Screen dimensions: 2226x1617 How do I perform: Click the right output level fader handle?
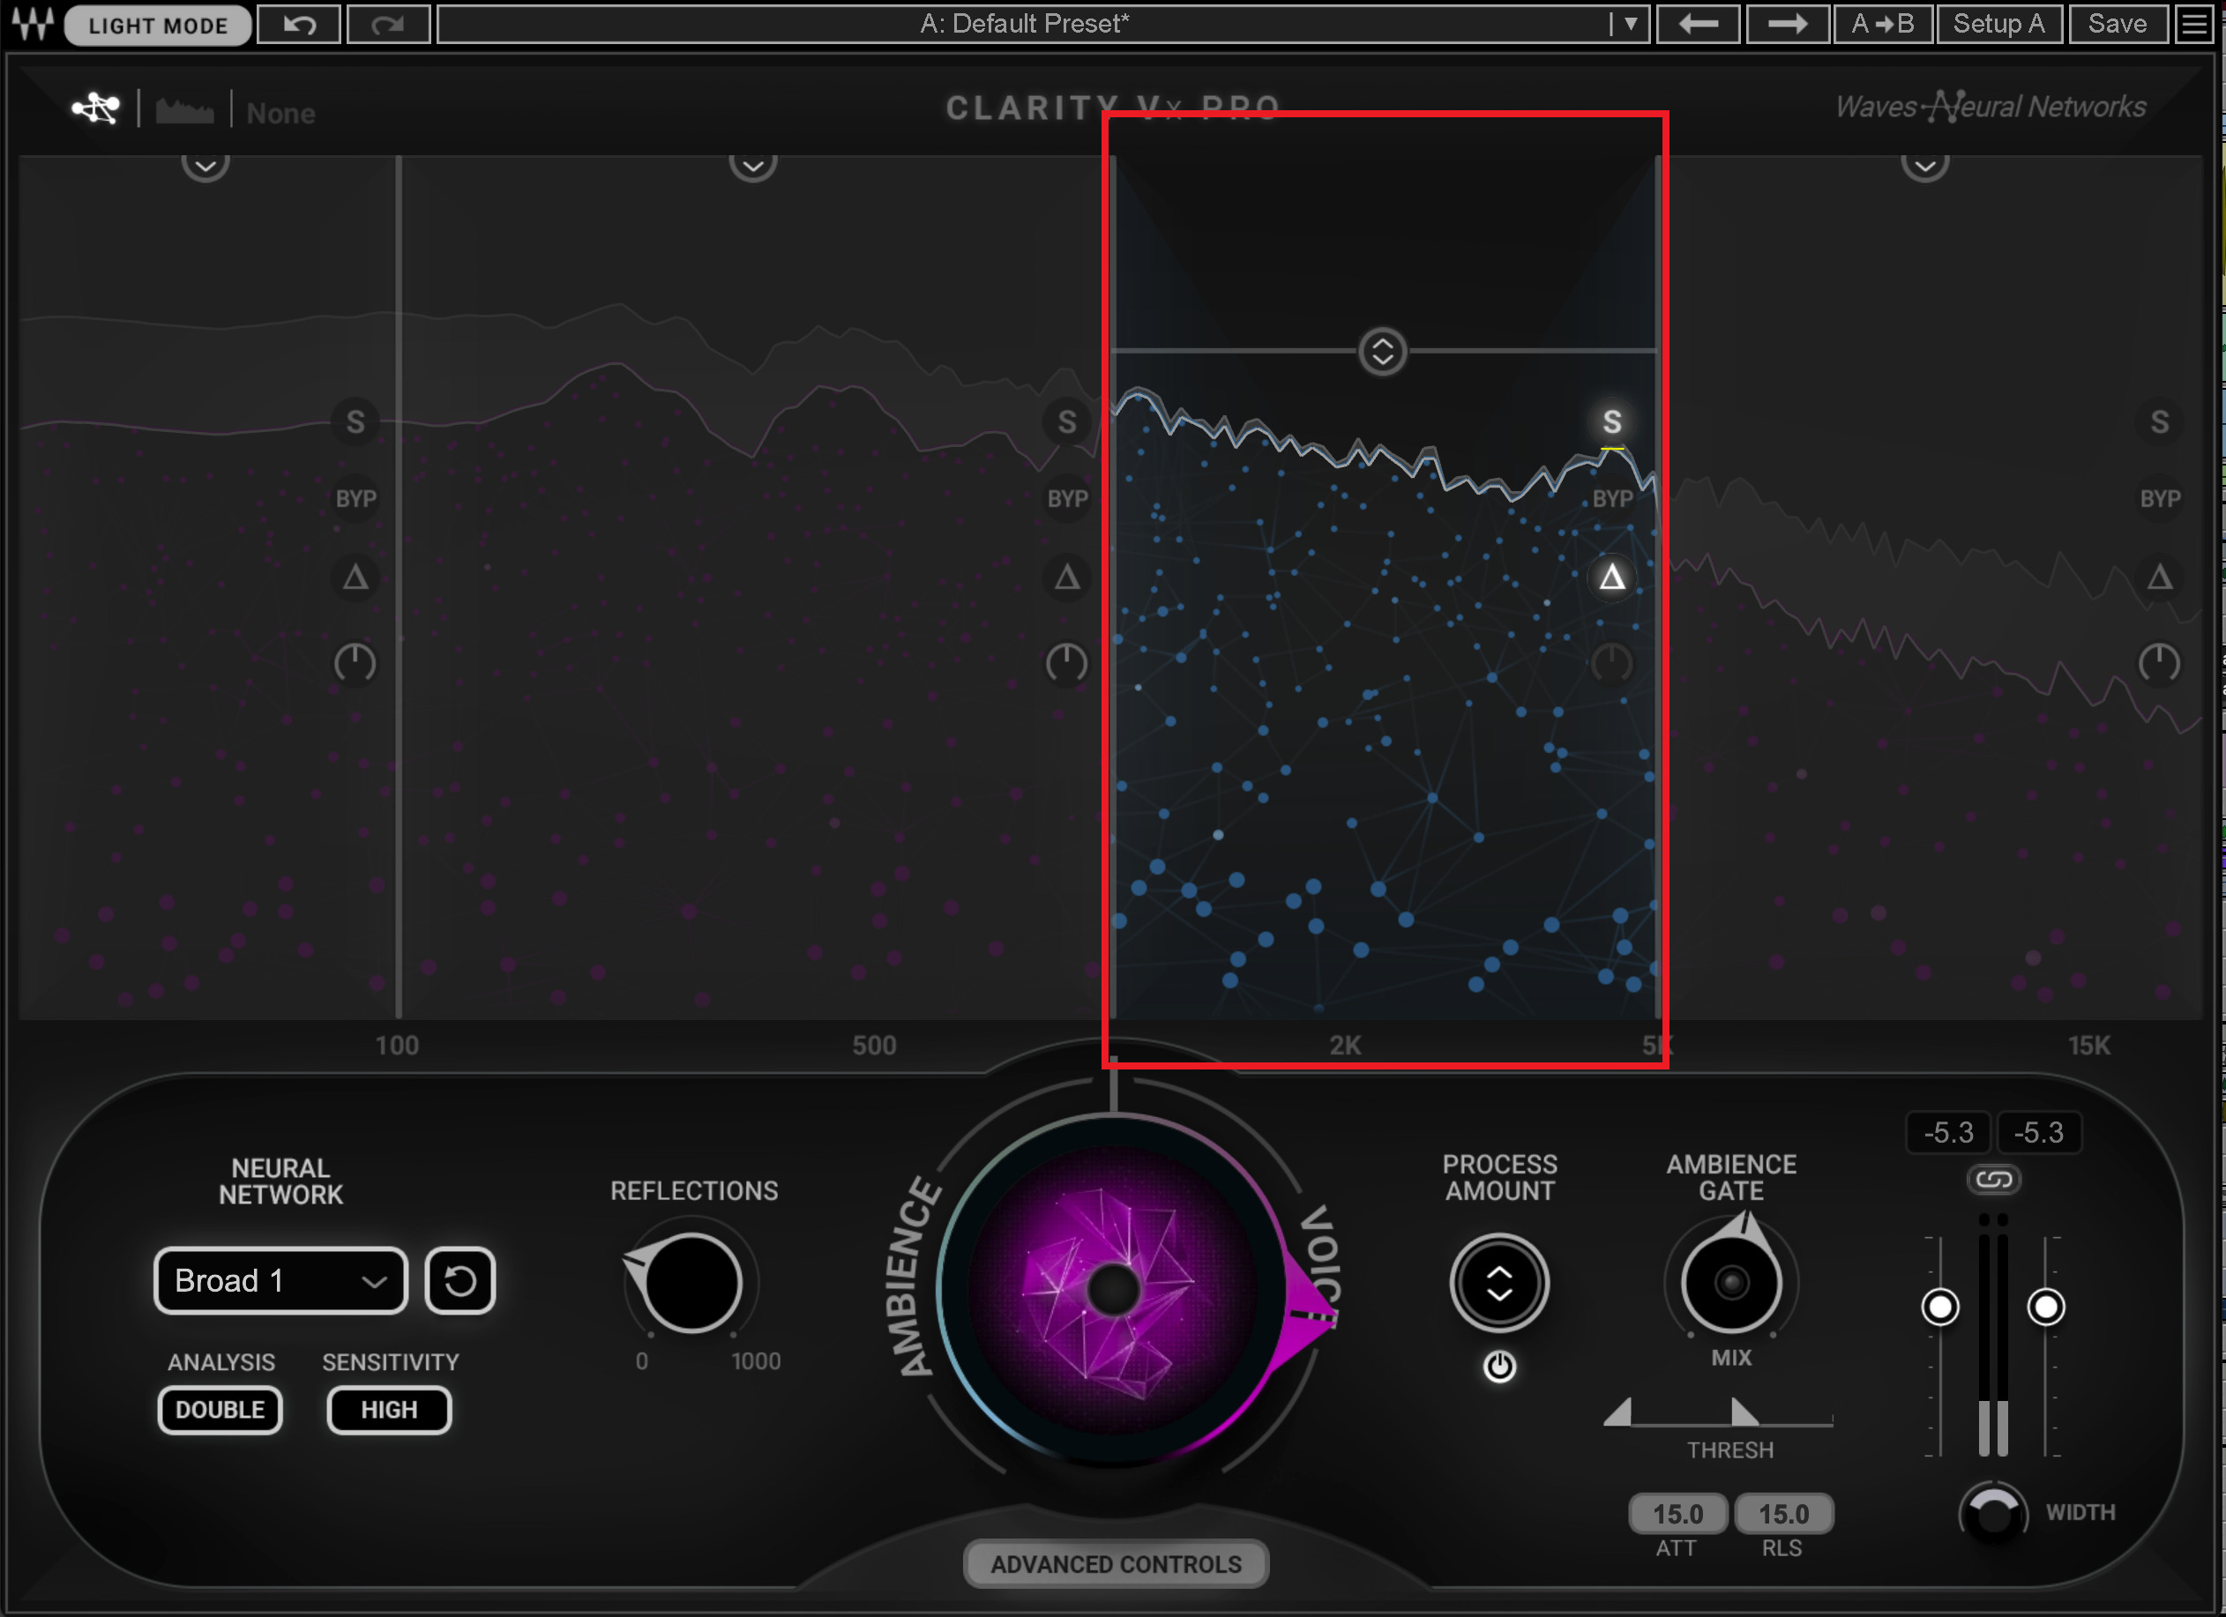2045,1307
